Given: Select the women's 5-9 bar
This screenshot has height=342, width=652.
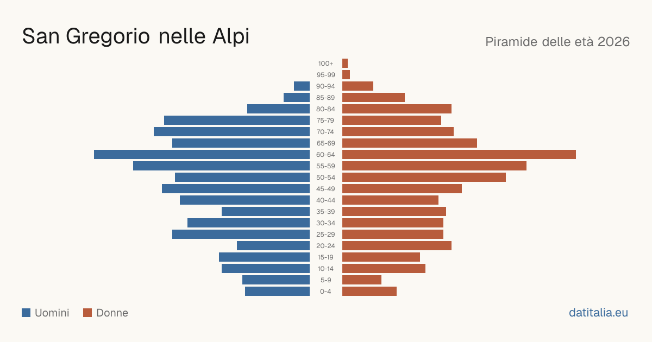Looking at the screenshot, I should tap(362, 280).
